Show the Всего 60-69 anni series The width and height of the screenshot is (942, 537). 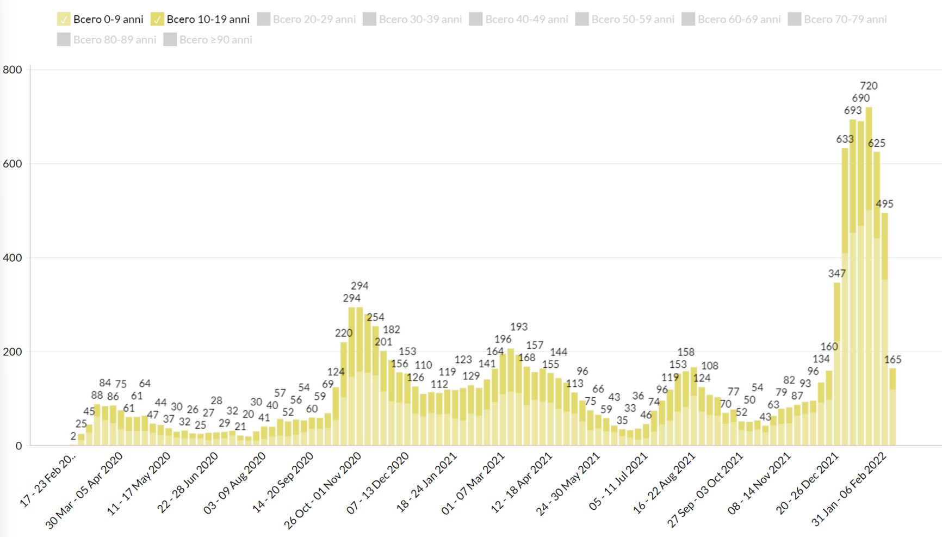pyautogui.click(x=689, y=20)
